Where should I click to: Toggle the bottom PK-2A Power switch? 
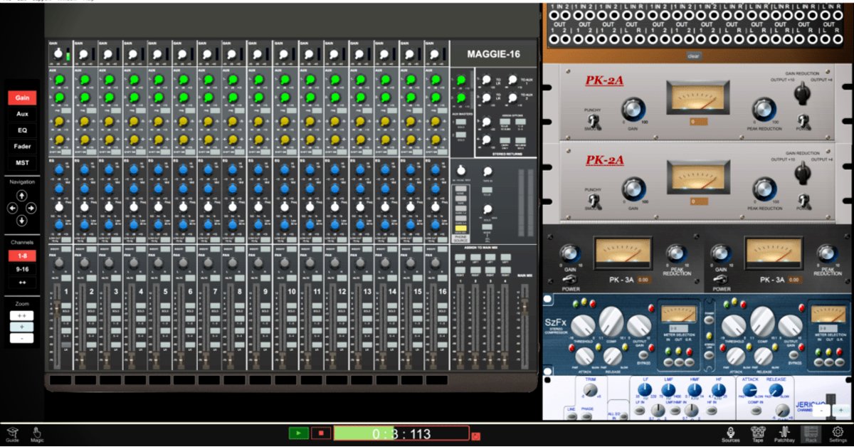point(805,200)
